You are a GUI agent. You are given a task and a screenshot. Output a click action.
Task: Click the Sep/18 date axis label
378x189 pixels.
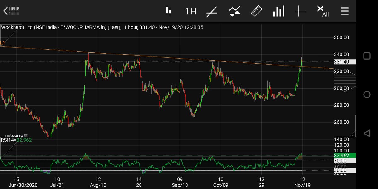(180, 185)
